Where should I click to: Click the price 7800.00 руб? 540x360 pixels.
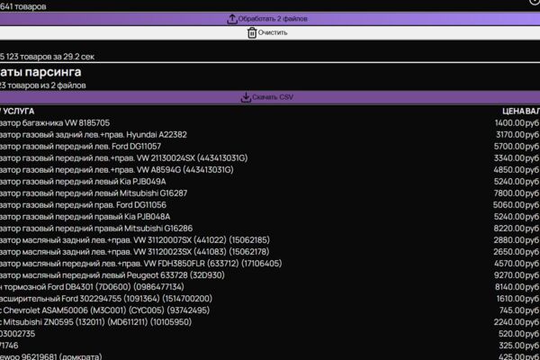tap(517, 193)
